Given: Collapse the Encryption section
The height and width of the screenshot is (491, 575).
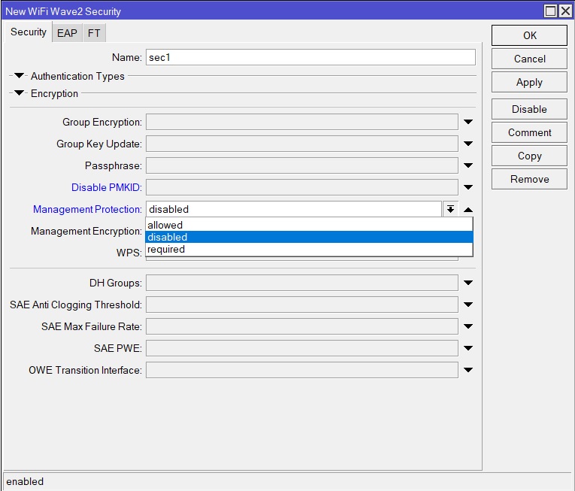Looking at the screenshot, I should click(x=20, y=94).
